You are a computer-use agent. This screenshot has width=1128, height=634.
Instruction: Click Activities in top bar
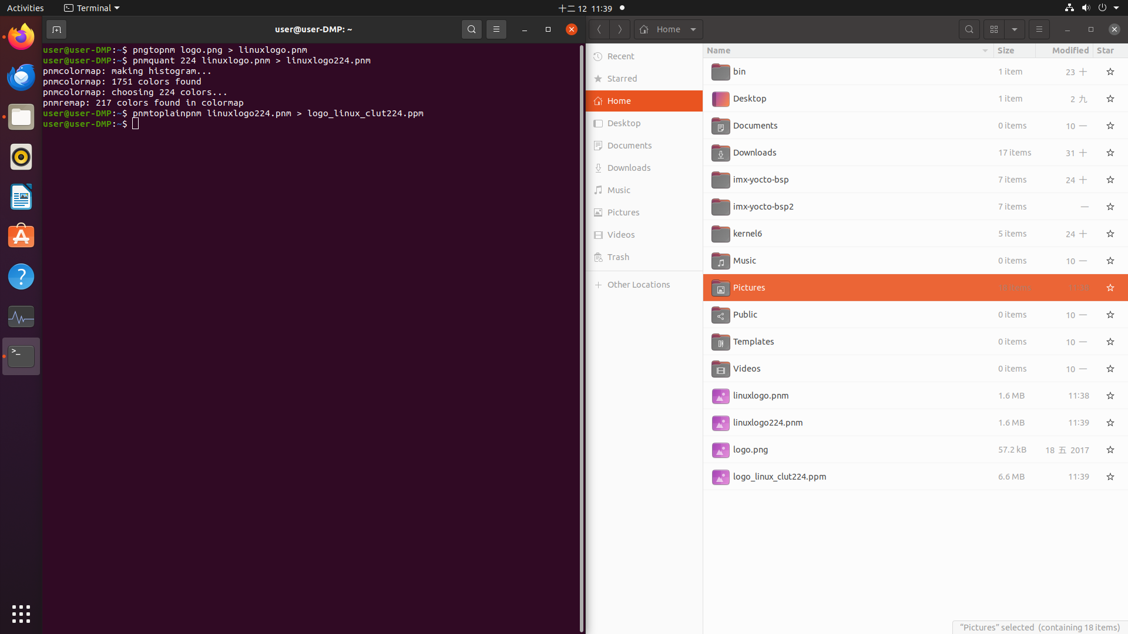tap(25, 8)
